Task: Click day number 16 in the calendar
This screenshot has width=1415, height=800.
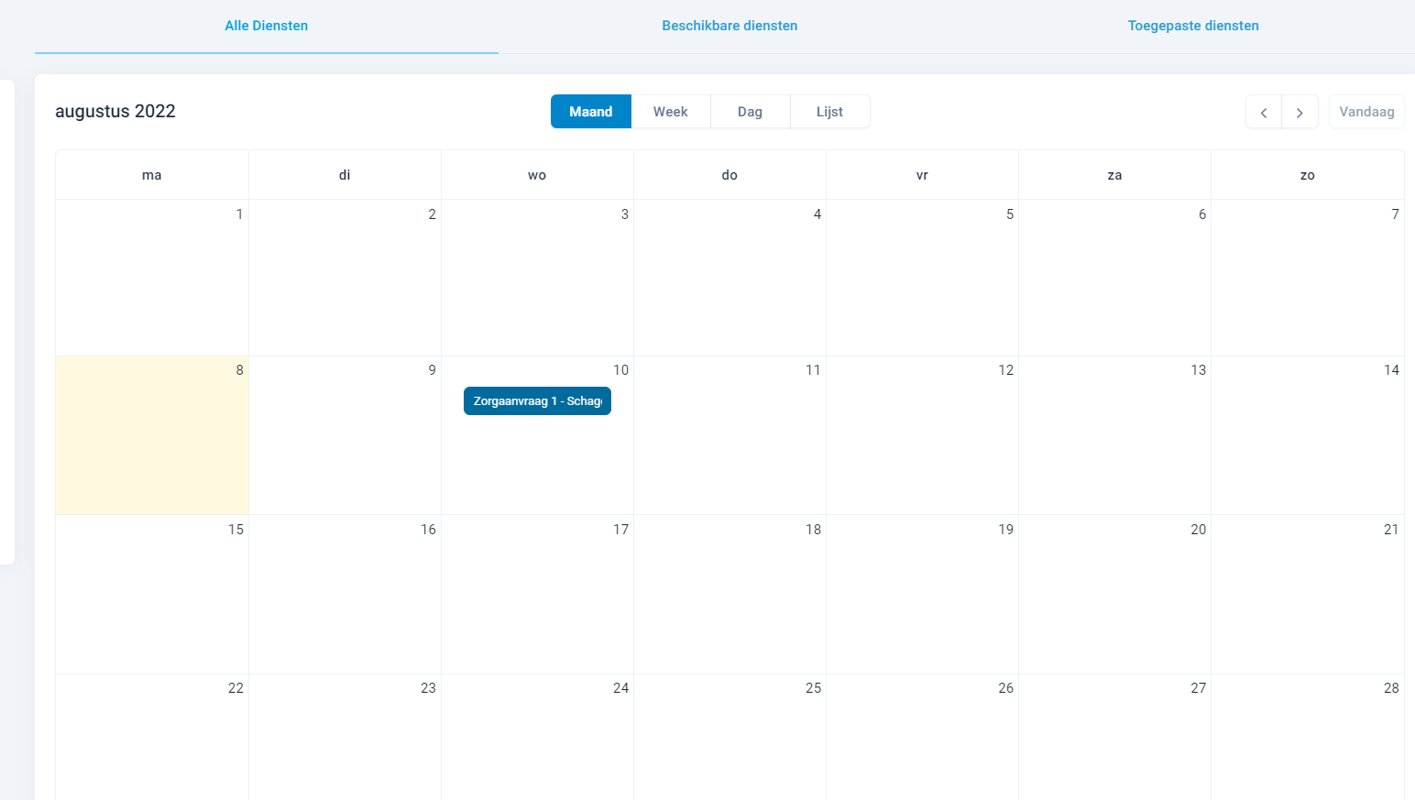Action: point(429,530)
